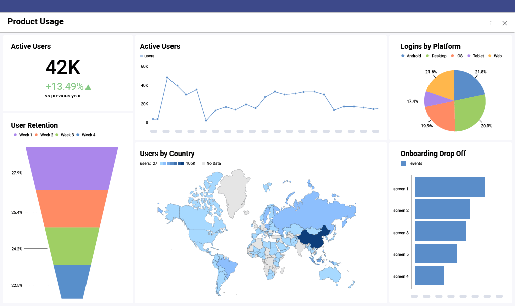This screenshot has width=515, height=306.
Task: Click the iOS legend marker dot
Action: click(452, 56)
